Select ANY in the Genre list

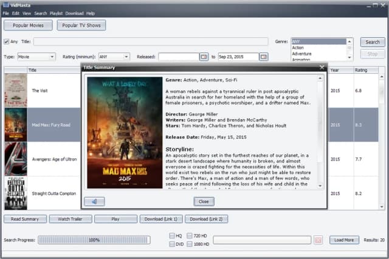point(318,41)
